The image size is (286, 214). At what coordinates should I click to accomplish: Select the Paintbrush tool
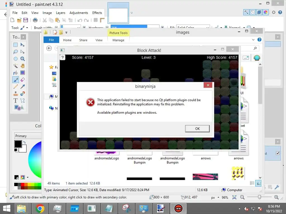(x=16, y=80)
